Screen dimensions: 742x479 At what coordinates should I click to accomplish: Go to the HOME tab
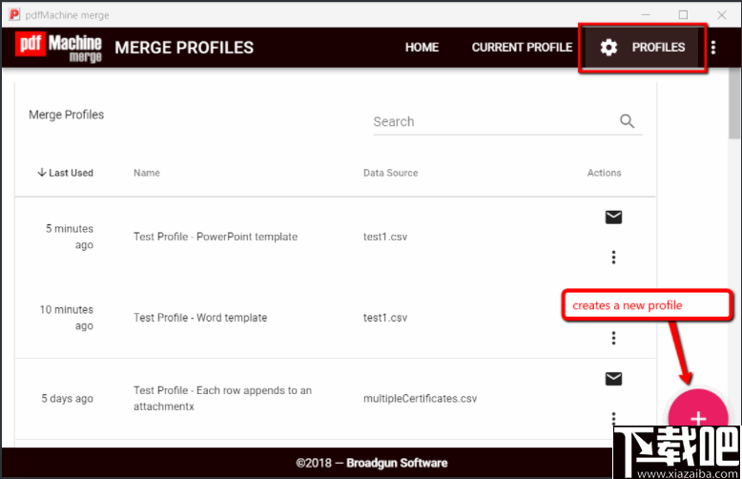[x=422, y=48]
